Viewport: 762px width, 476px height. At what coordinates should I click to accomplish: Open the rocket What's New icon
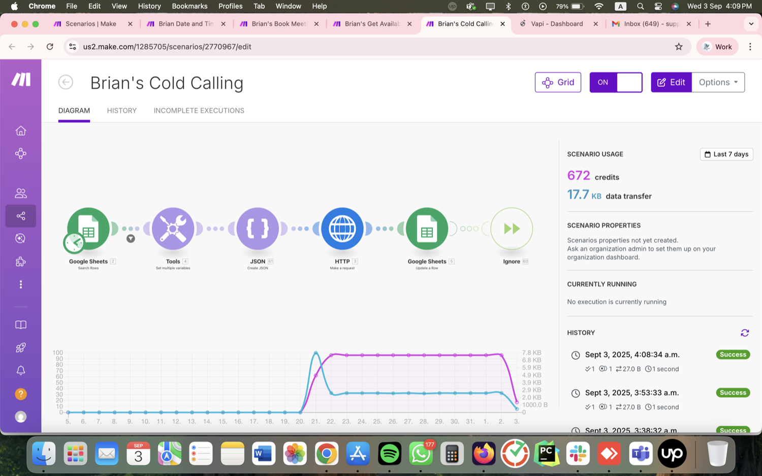click(21, 347)
